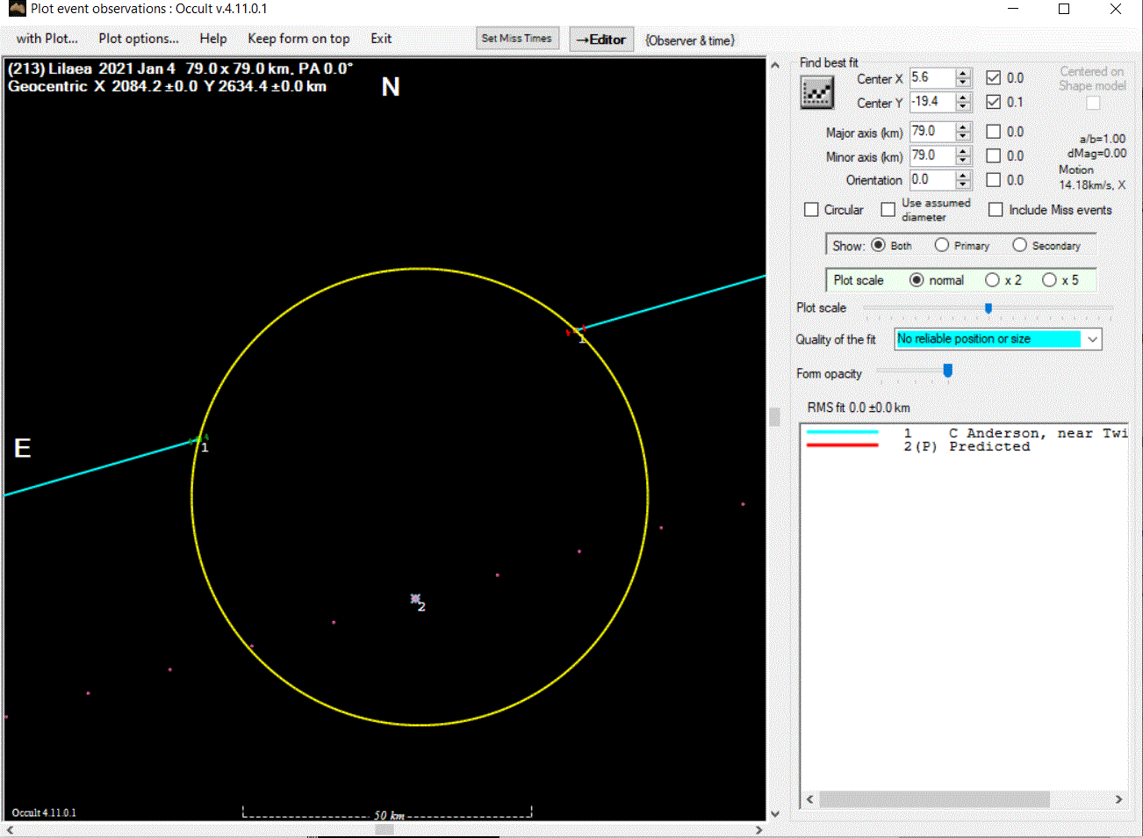Screen dimensions: 1143x838
Task: Click observer list scroll right arrow
Action: [x=1118, y=799]
